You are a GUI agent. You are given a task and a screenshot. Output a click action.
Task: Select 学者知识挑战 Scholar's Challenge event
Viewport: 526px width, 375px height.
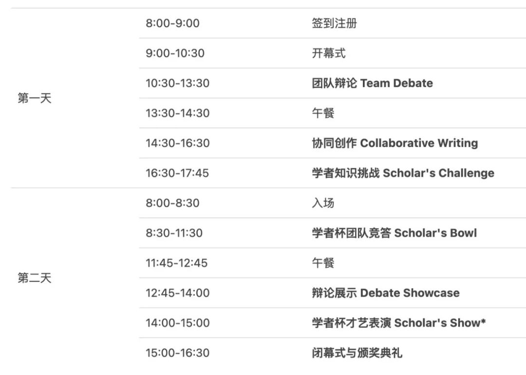click(x=403, y=173)
